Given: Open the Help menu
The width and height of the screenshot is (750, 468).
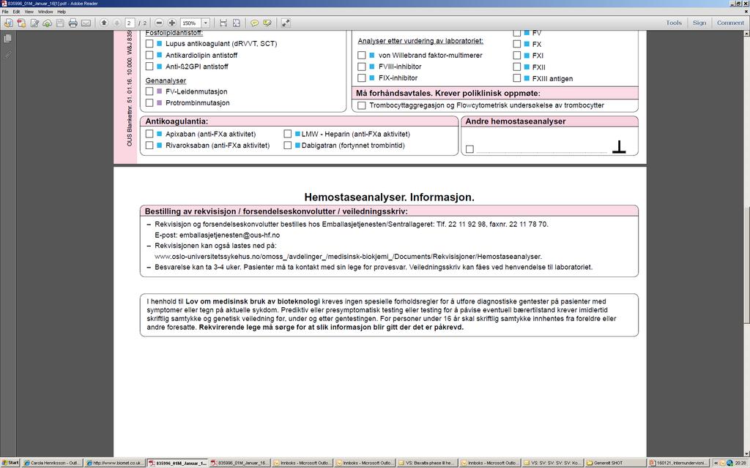Looking at the screenshot, I should point(62,12).
